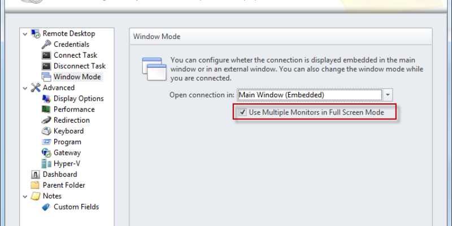
Task: Open the Program settings page
Action: 67,142
